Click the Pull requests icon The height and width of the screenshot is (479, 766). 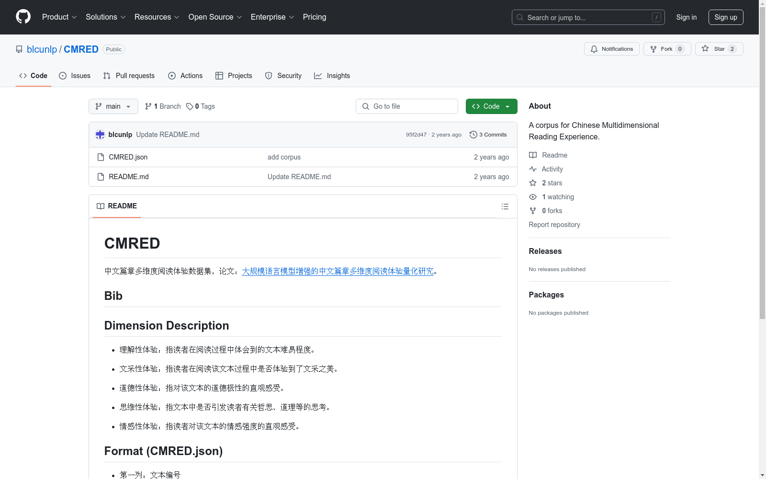tap(107, 76)
